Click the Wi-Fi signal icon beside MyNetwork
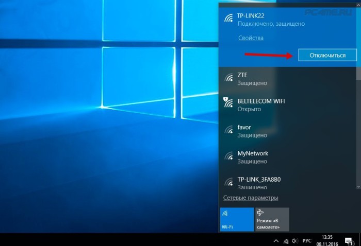Image resolution: width=361 pixels, height=246 pixels. point(228,156)
